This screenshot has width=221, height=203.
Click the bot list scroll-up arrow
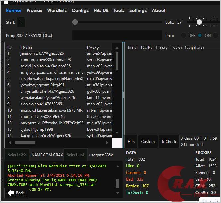pyautogui.click(x=117, y=48)
